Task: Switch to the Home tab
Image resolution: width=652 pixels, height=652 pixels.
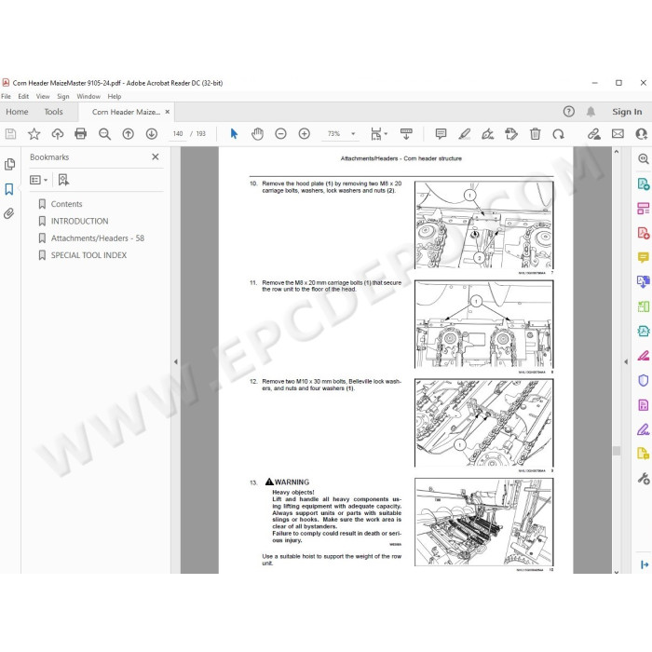Action: point(17,112)
